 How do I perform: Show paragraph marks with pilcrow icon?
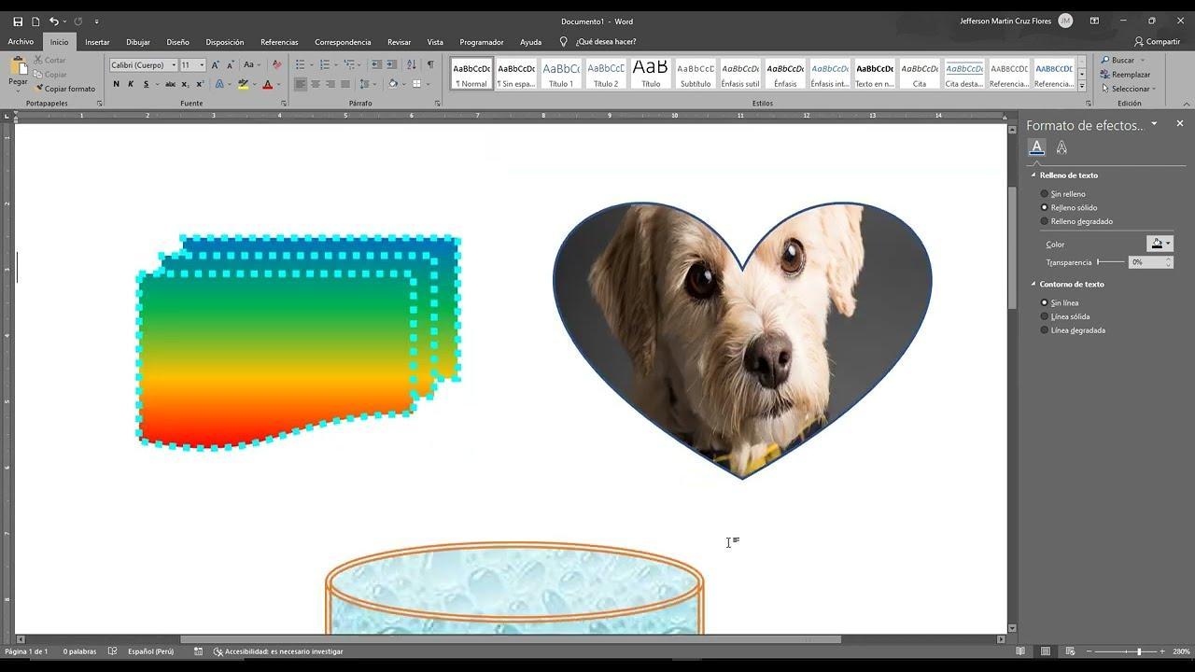coord(430,64)
